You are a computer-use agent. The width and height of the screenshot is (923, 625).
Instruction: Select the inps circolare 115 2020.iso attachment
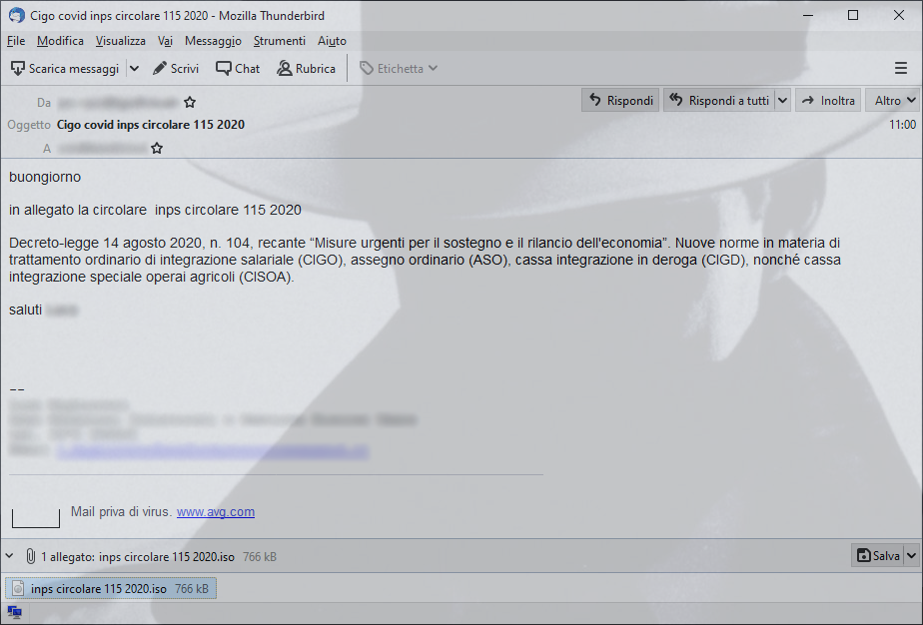(x=111, y=588)
